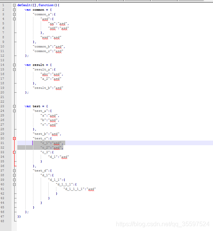
Task: Collapse the "test_d" block fold marker
Action: click(14, 170)
